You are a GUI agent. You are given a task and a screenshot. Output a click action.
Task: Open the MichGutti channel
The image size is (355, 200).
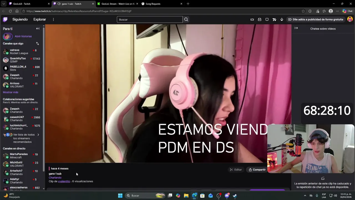click(22, 164)
